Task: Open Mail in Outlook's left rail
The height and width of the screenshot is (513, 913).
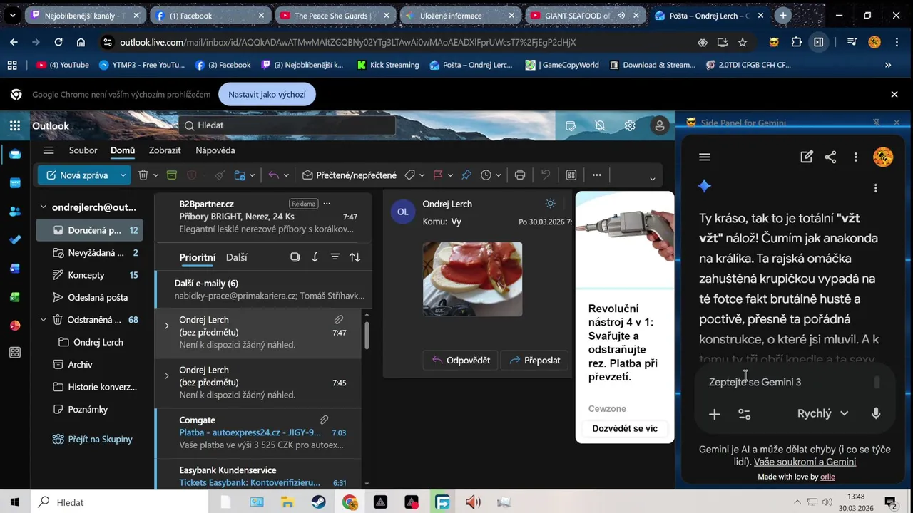Action: click(15, 155)
